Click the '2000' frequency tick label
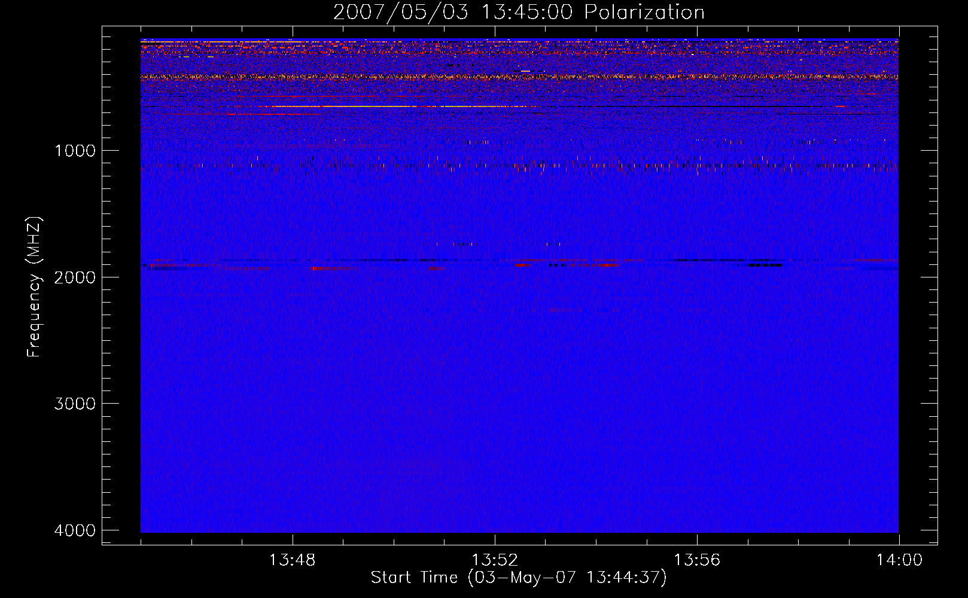Viewport: 968px width, 598px height. point(75,277)
